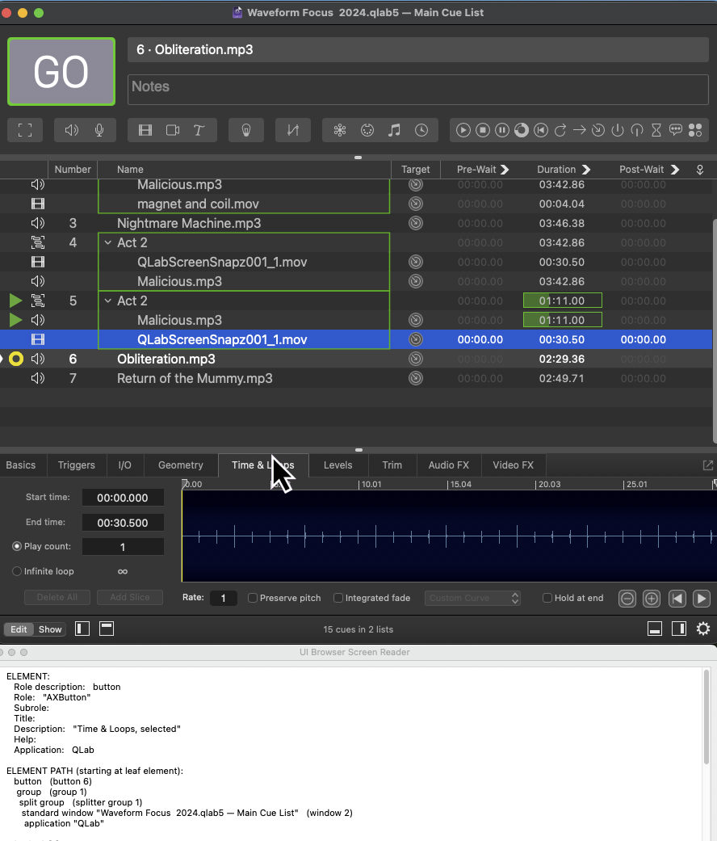Enable the Preserve pitch checkbox
The height and width of the screenshot is (841, 717).
click(x=253, y=598)
